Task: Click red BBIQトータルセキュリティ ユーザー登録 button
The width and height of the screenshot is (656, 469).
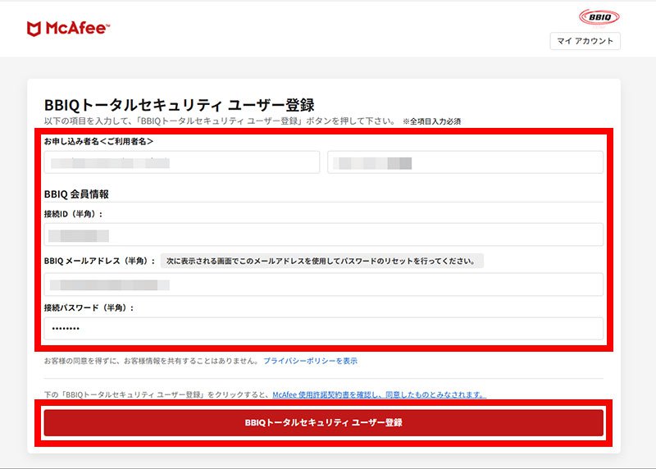Action: coord(324,422)
